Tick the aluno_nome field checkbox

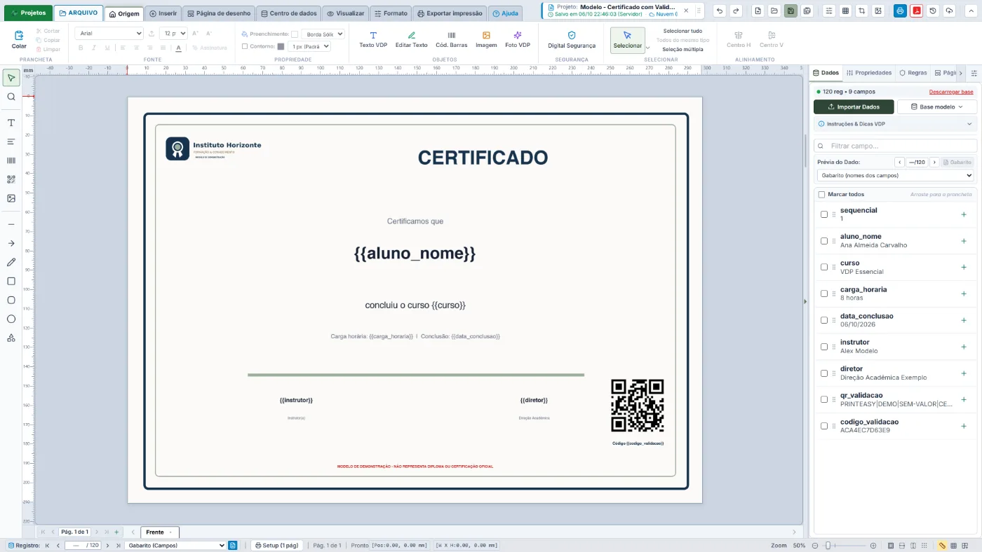click(824, 241)
